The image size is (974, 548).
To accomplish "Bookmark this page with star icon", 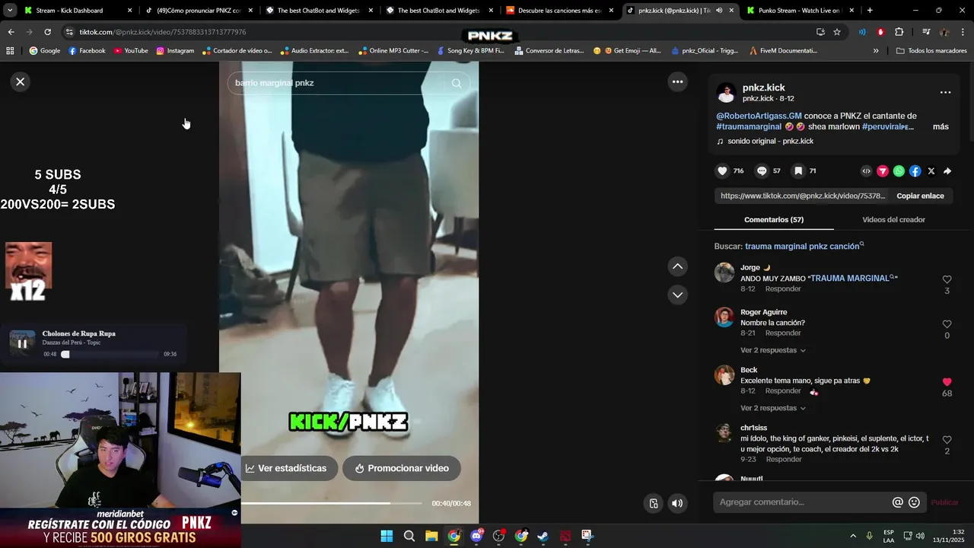I will pos(837,32).
